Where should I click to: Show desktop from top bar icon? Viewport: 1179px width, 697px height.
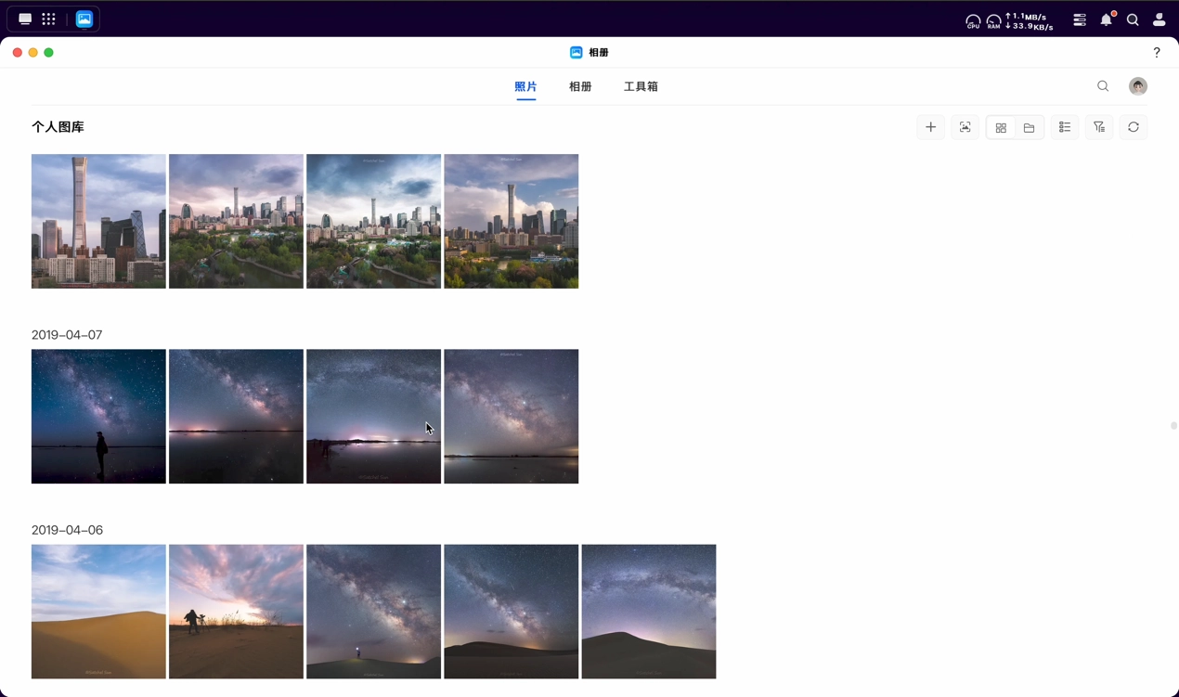click(x=25, y=19)
